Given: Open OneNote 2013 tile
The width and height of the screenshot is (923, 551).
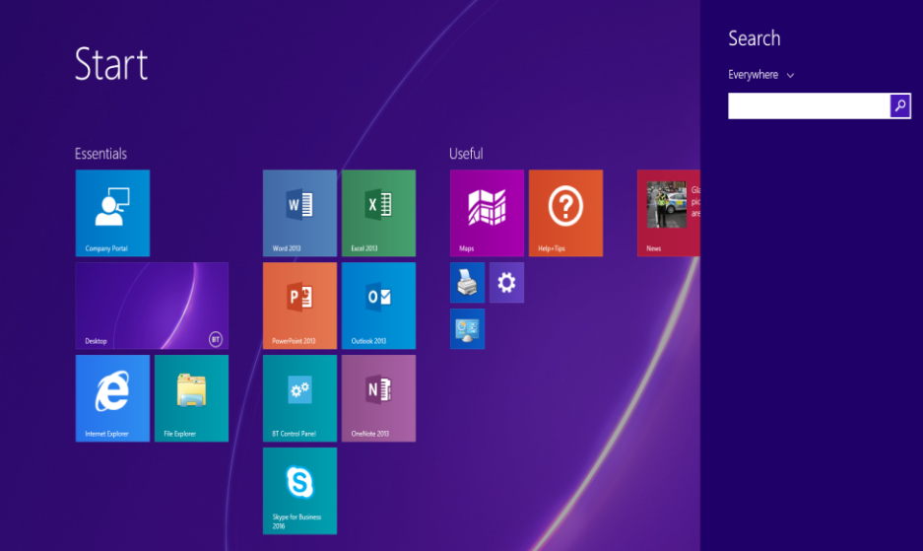Looking at the screenshot, I should pos(378,398).
